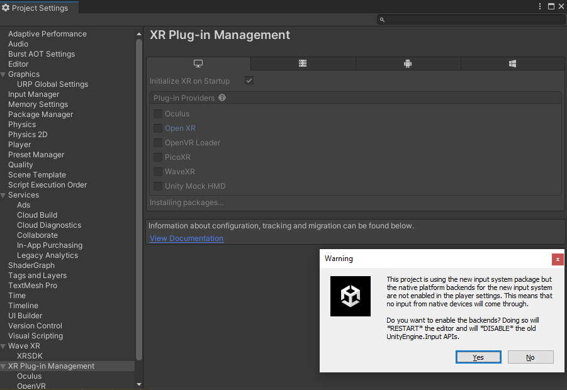The height and width of the screenshot is (390, 567).
Task: Open the Player settings category
Action: [20, 145]
